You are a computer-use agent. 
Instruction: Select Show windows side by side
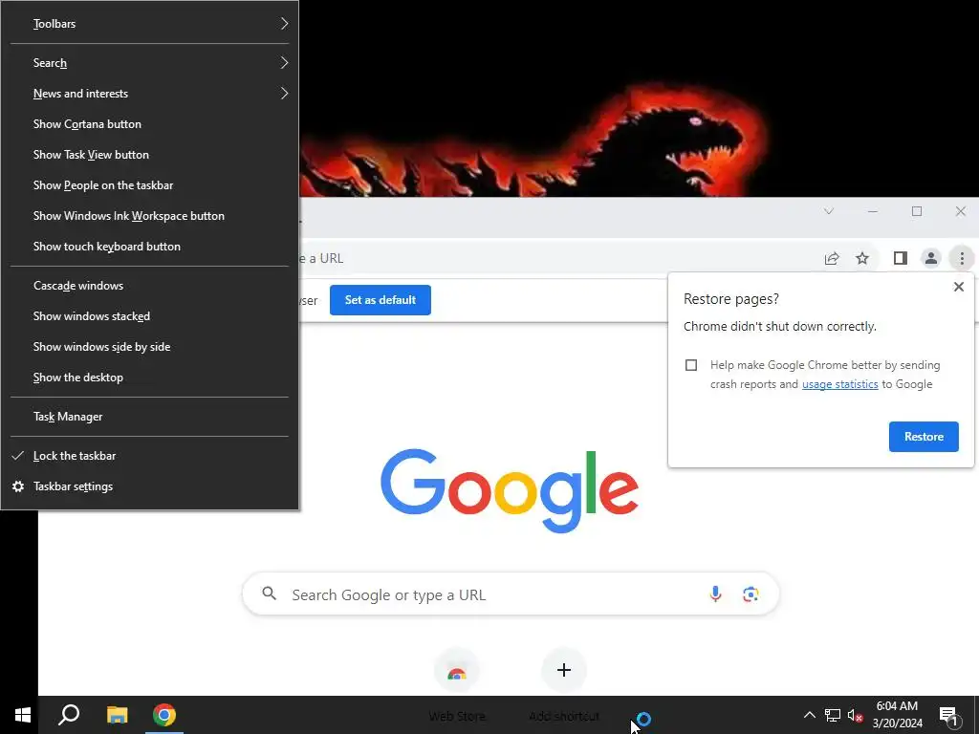[x=150, y=347]
